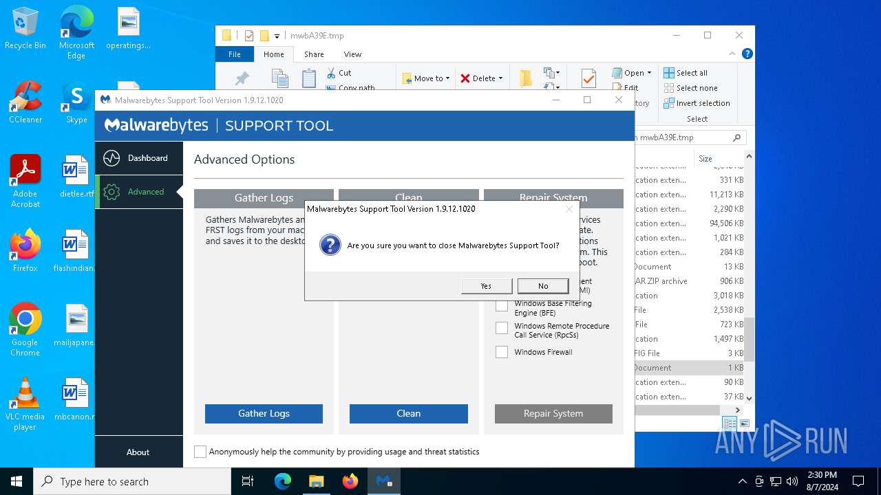The image size is (881, 495).
Task: Click the Paste clipboard icon in Explorer
Action: coord(309,78)
